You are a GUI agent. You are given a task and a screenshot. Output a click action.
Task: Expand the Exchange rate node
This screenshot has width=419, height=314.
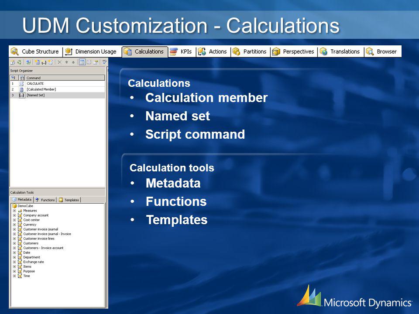coord(14,262)
